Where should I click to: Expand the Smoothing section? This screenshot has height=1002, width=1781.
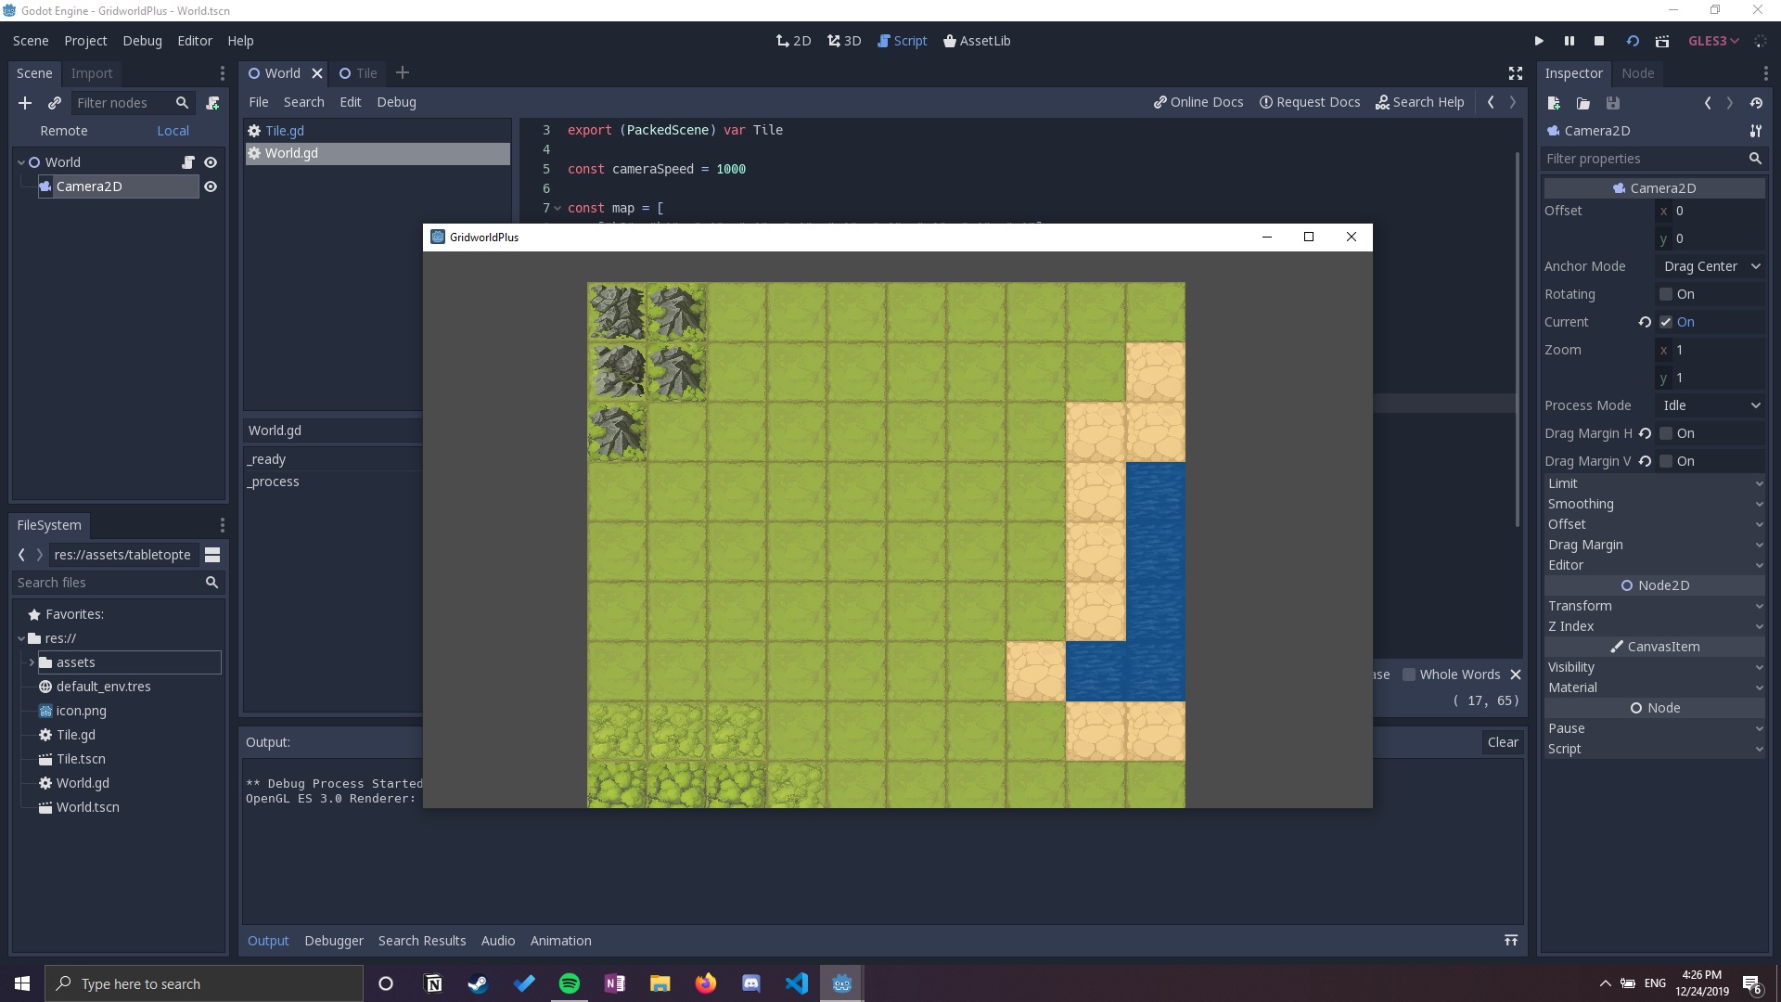pos(1654,504)
